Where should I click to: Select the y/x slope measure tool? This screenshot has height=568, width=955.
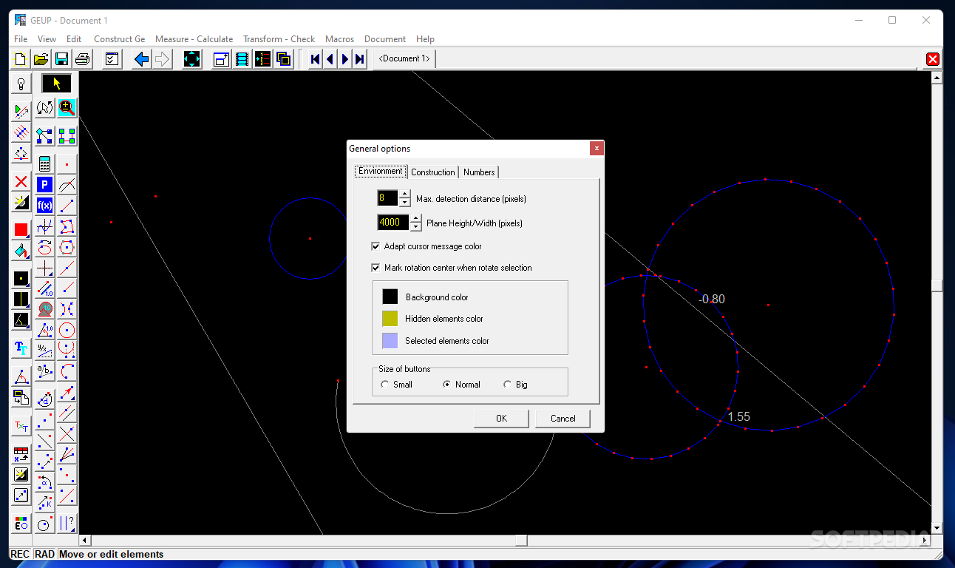44,351
